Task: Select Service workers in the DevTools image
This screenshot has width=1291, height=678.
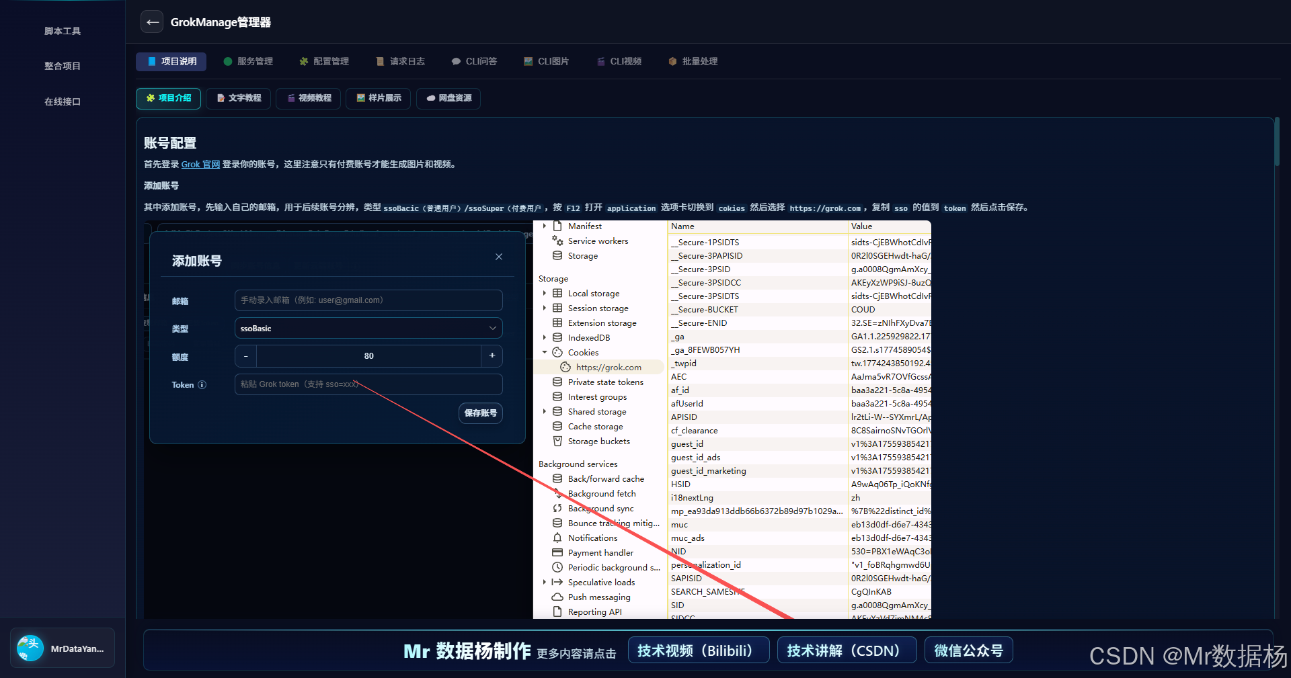Action: (598, 241)
